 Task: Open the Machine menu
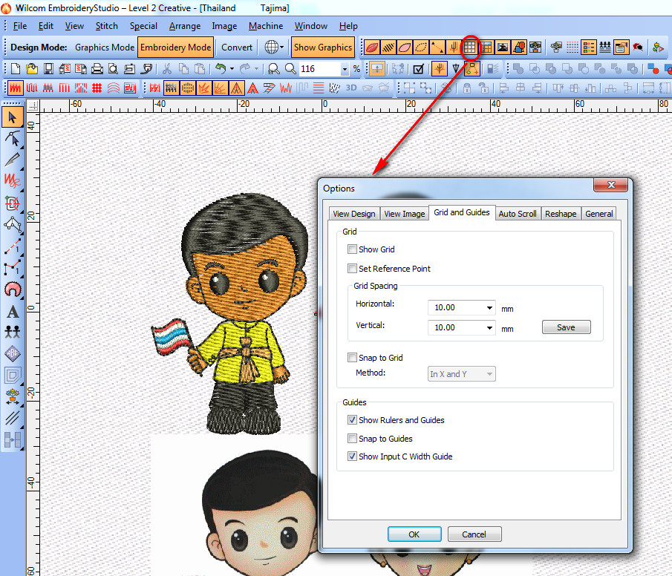[266, 26]
